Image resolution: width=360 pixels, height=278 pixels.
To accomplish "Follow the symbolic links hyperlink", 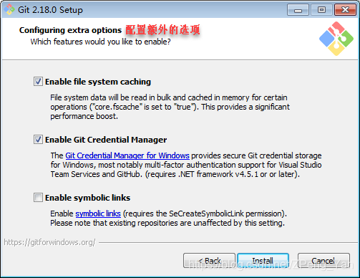I will coord(98,214).
